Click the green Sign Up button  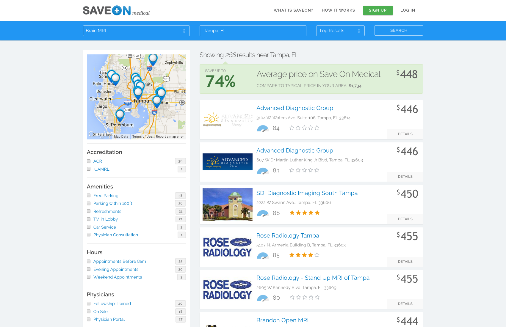[378, 10]
